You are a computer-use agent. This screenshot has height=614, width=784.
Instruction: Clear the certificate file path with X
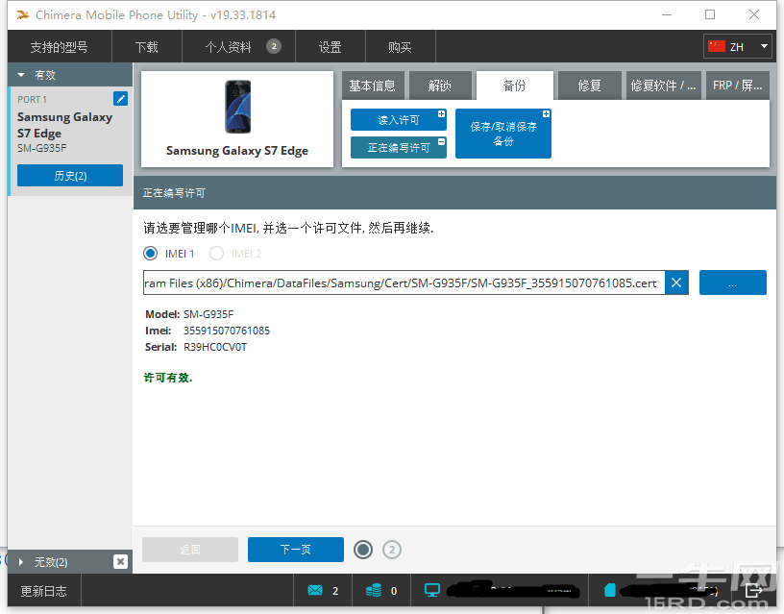(x=676, y=282)
